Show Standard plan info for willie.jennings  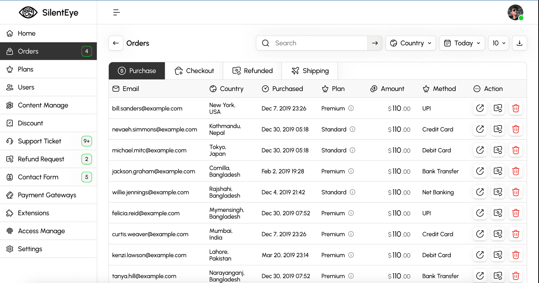(x=352, y=192)
